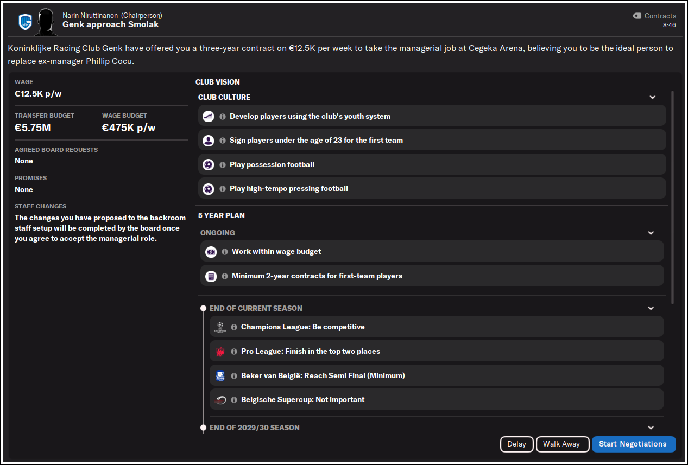Click info icon beside 'Work within wage budget'
688x465 pixels.
[x=224, y=251]
